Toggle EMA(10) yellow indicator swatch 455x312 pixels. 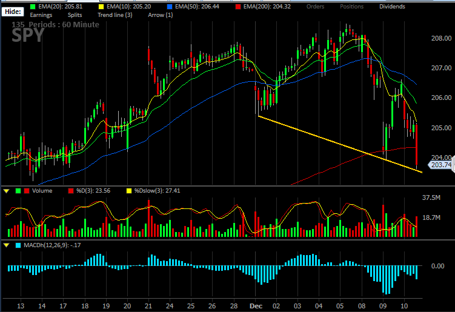[101, 7]
